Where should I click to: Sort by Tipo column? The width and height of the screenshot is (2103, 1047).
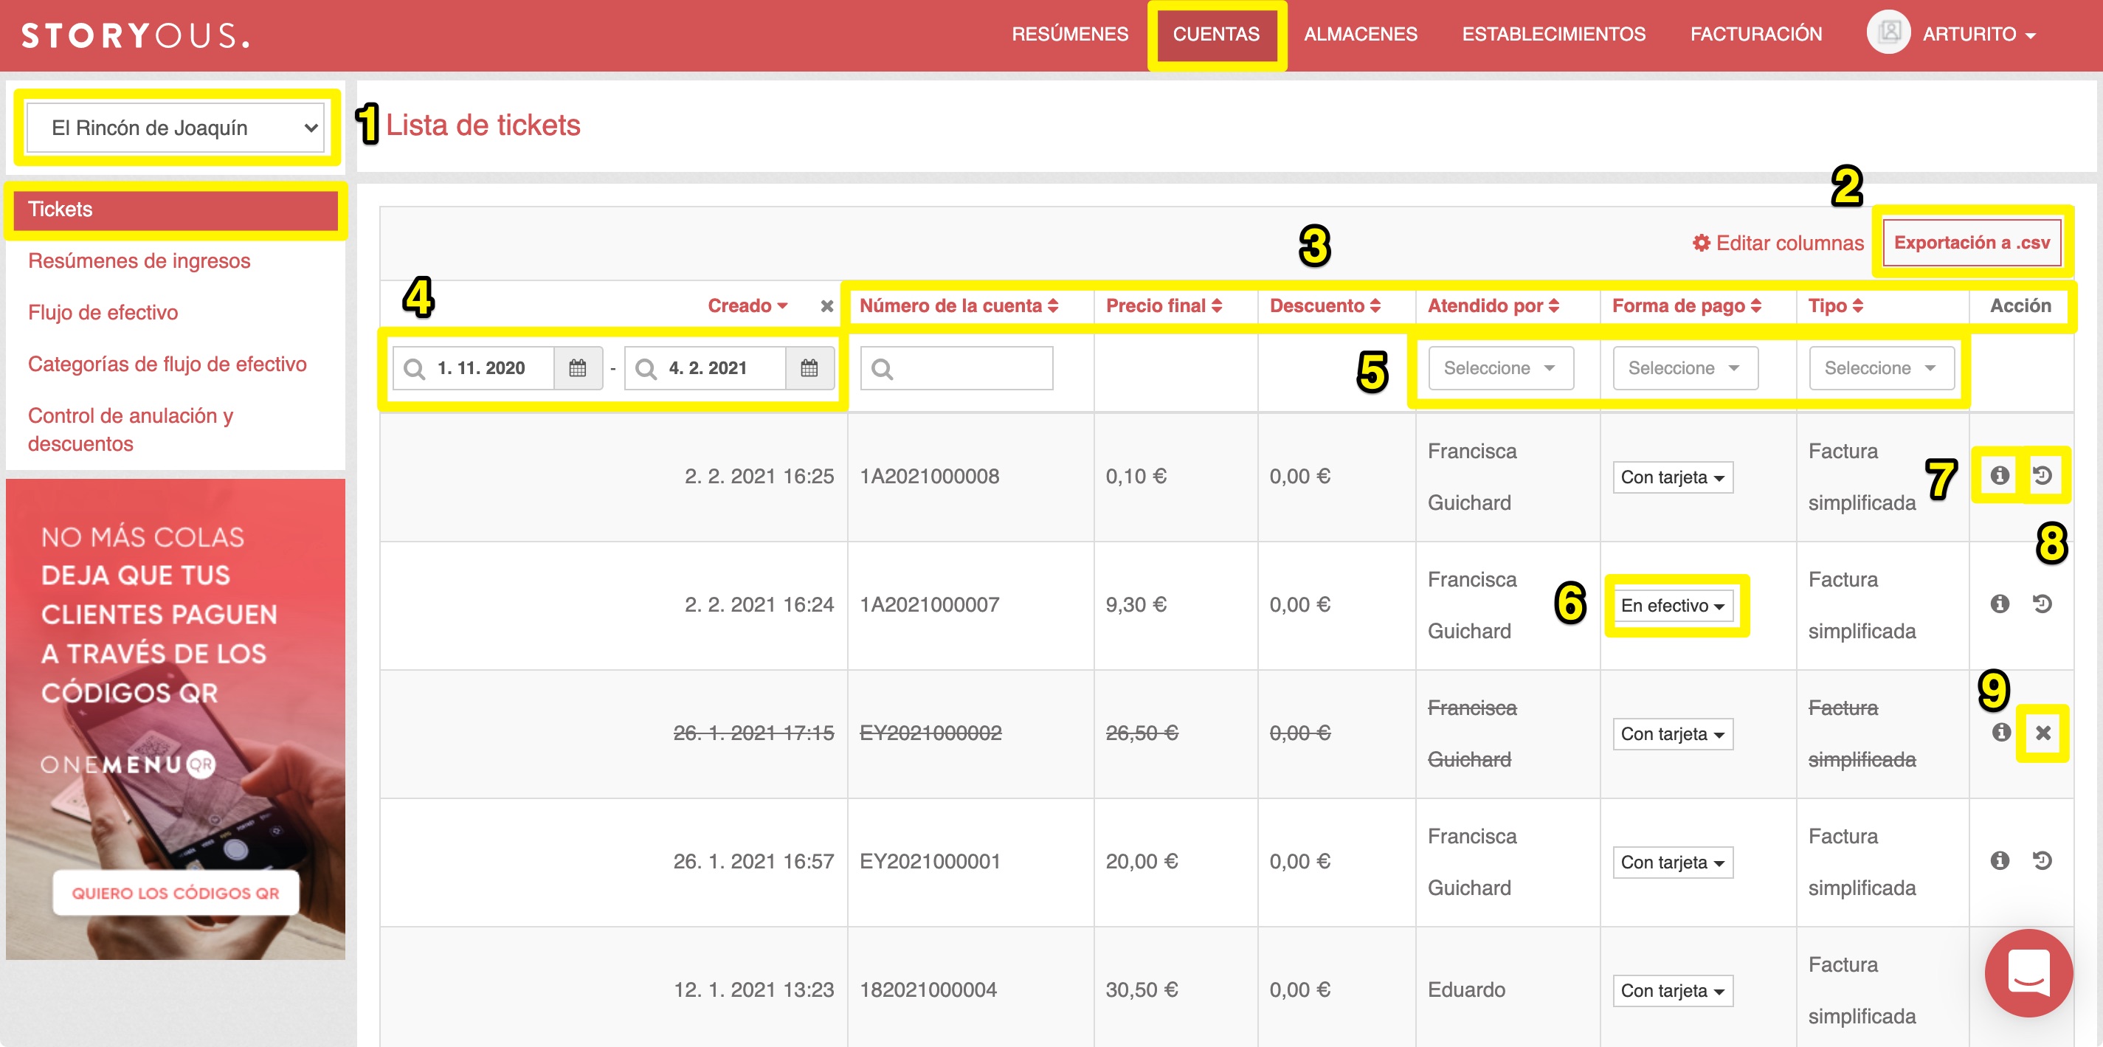(x=1835, y=306)
